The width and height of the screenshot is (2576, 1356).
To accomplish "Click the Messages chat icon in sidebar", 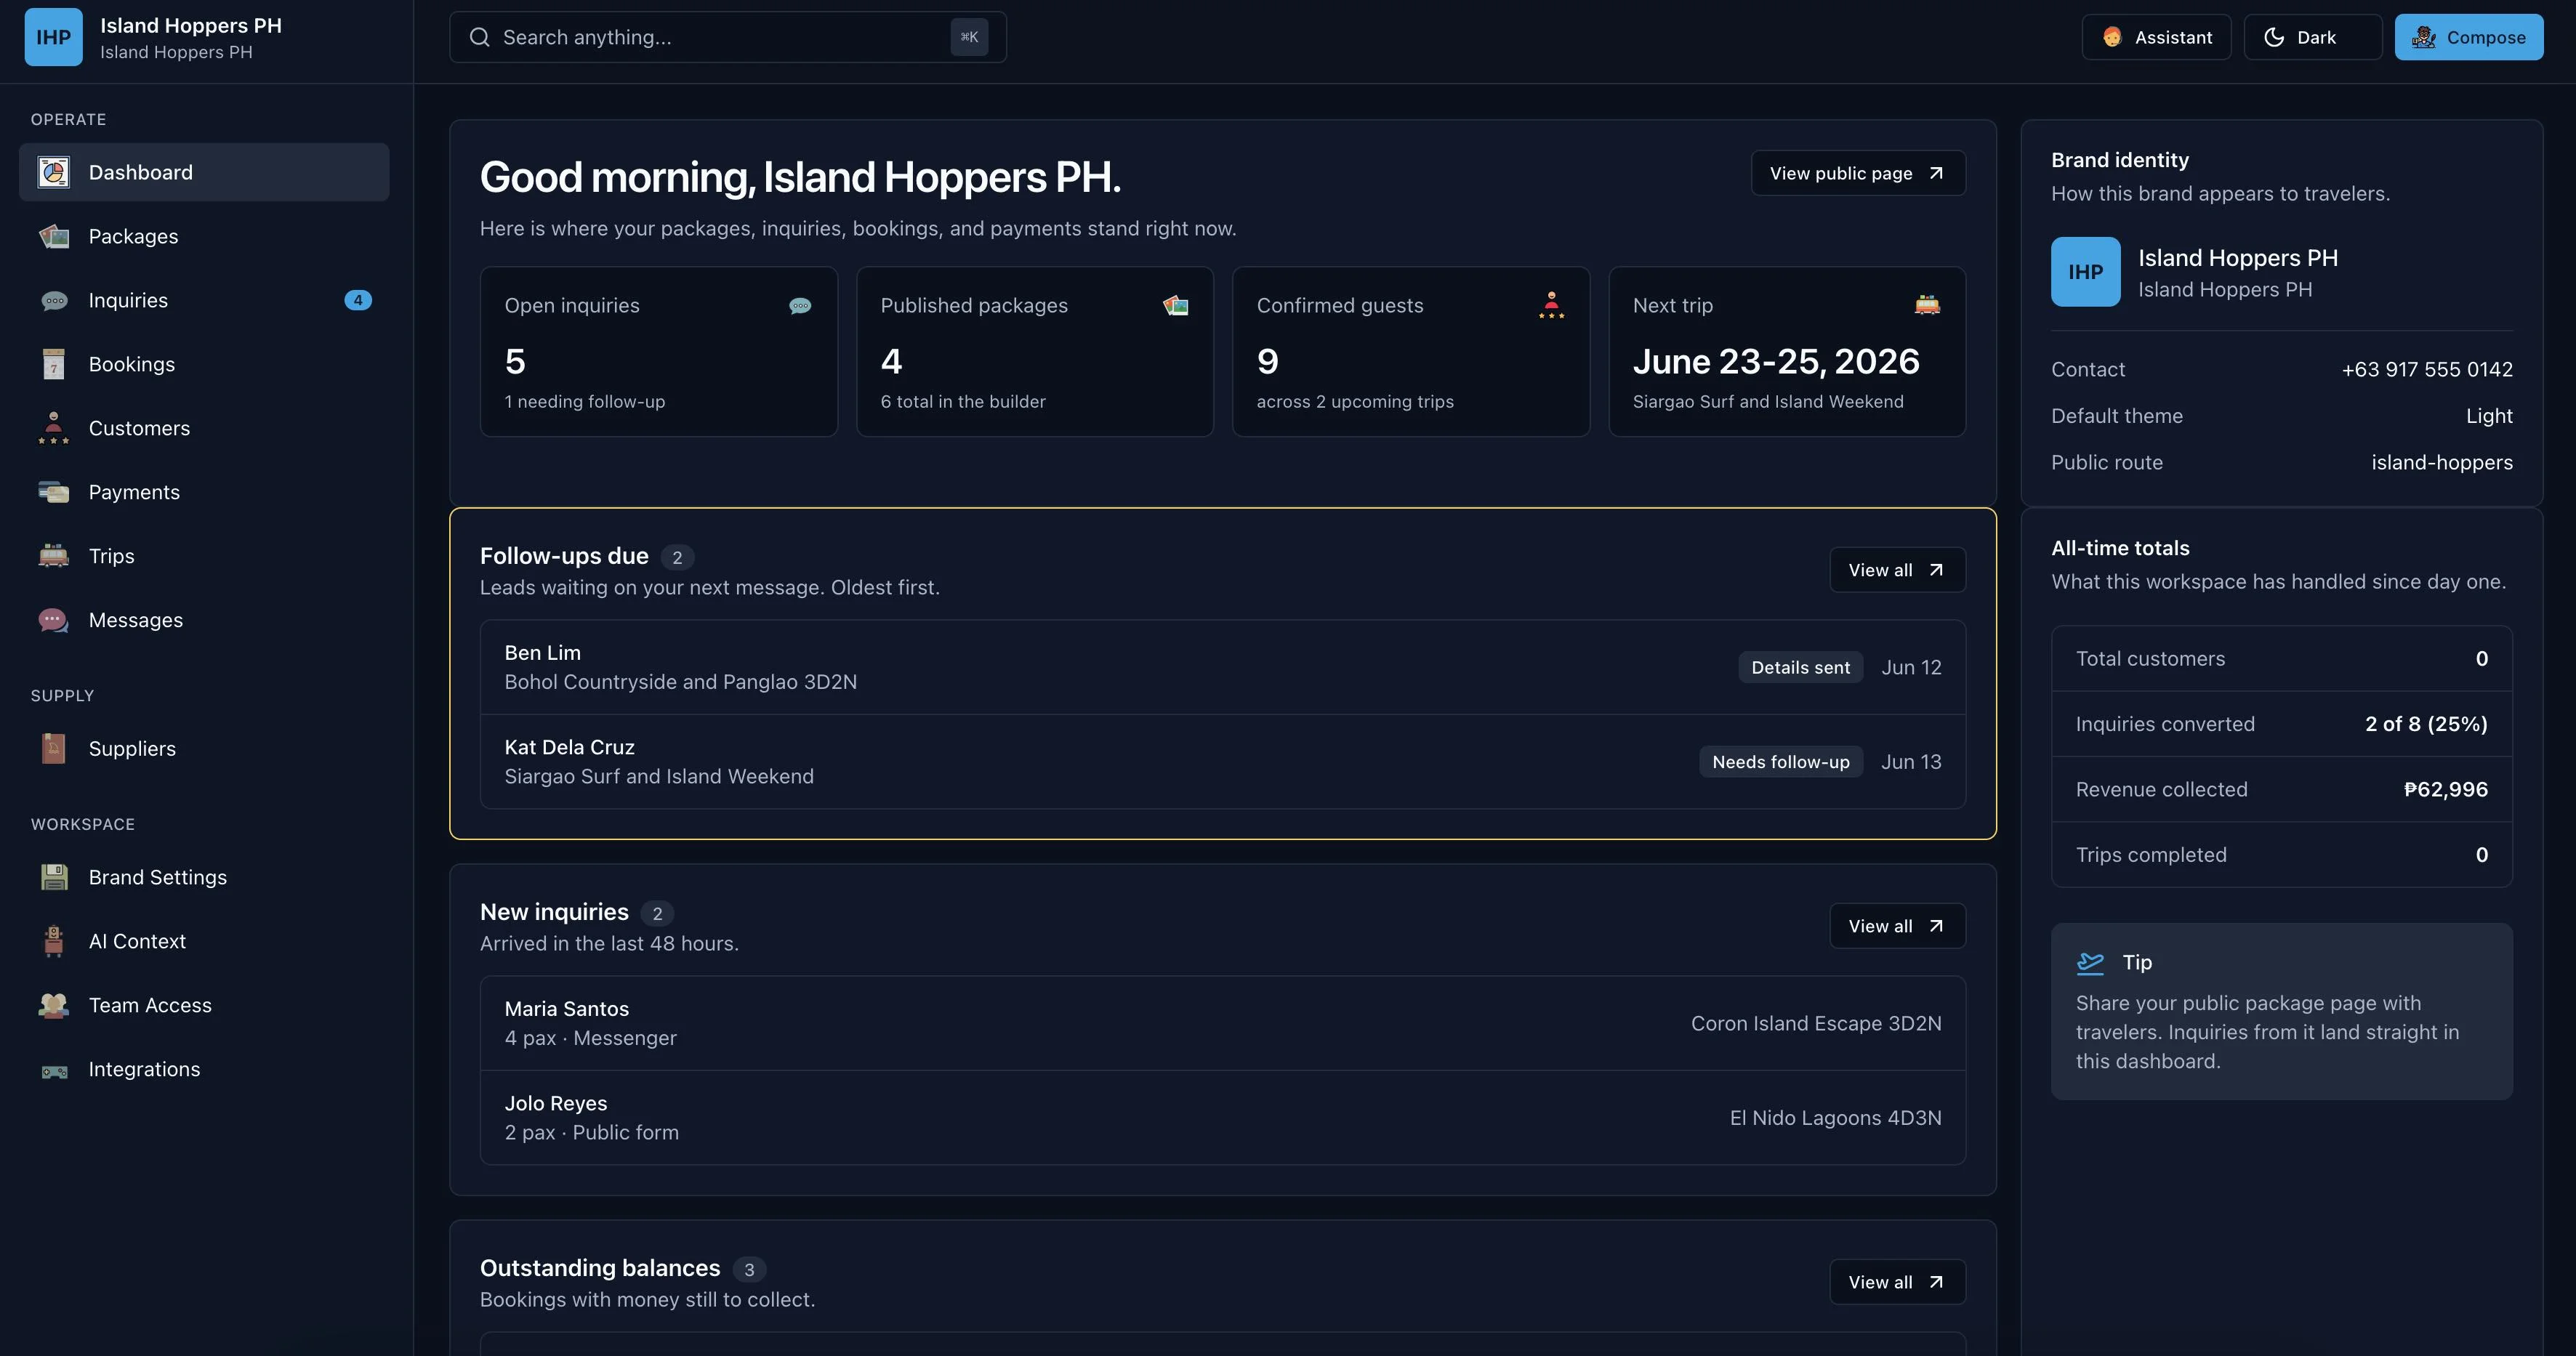I will click(54, 620).
